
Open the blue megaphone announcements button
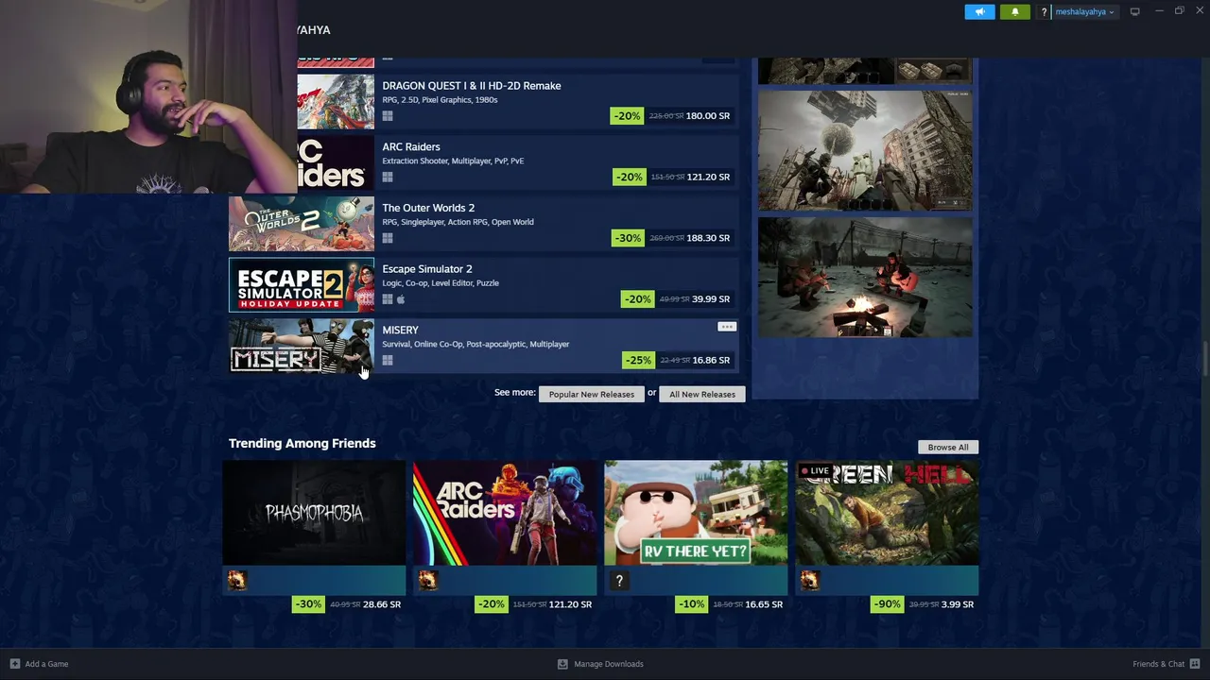[979, 11]
